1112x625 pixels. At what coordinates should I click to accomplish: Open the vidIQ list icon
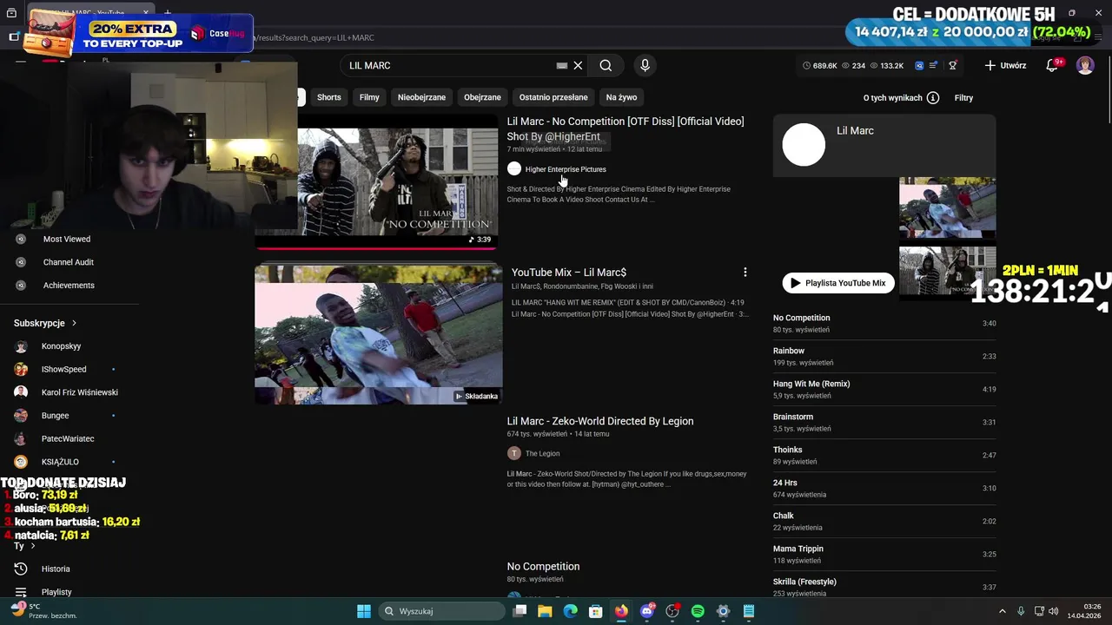click(x=934, y=65)
